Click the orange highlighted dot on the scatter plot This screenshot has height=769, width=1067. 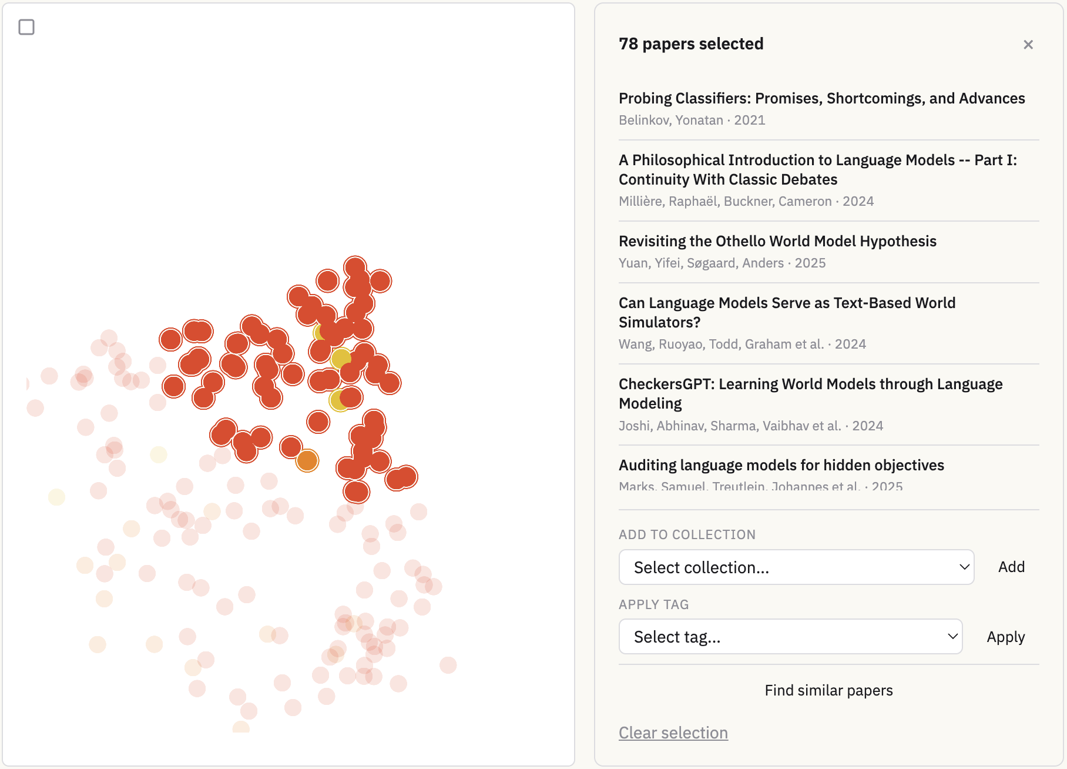pyautogui.click(x=306, y=461)
